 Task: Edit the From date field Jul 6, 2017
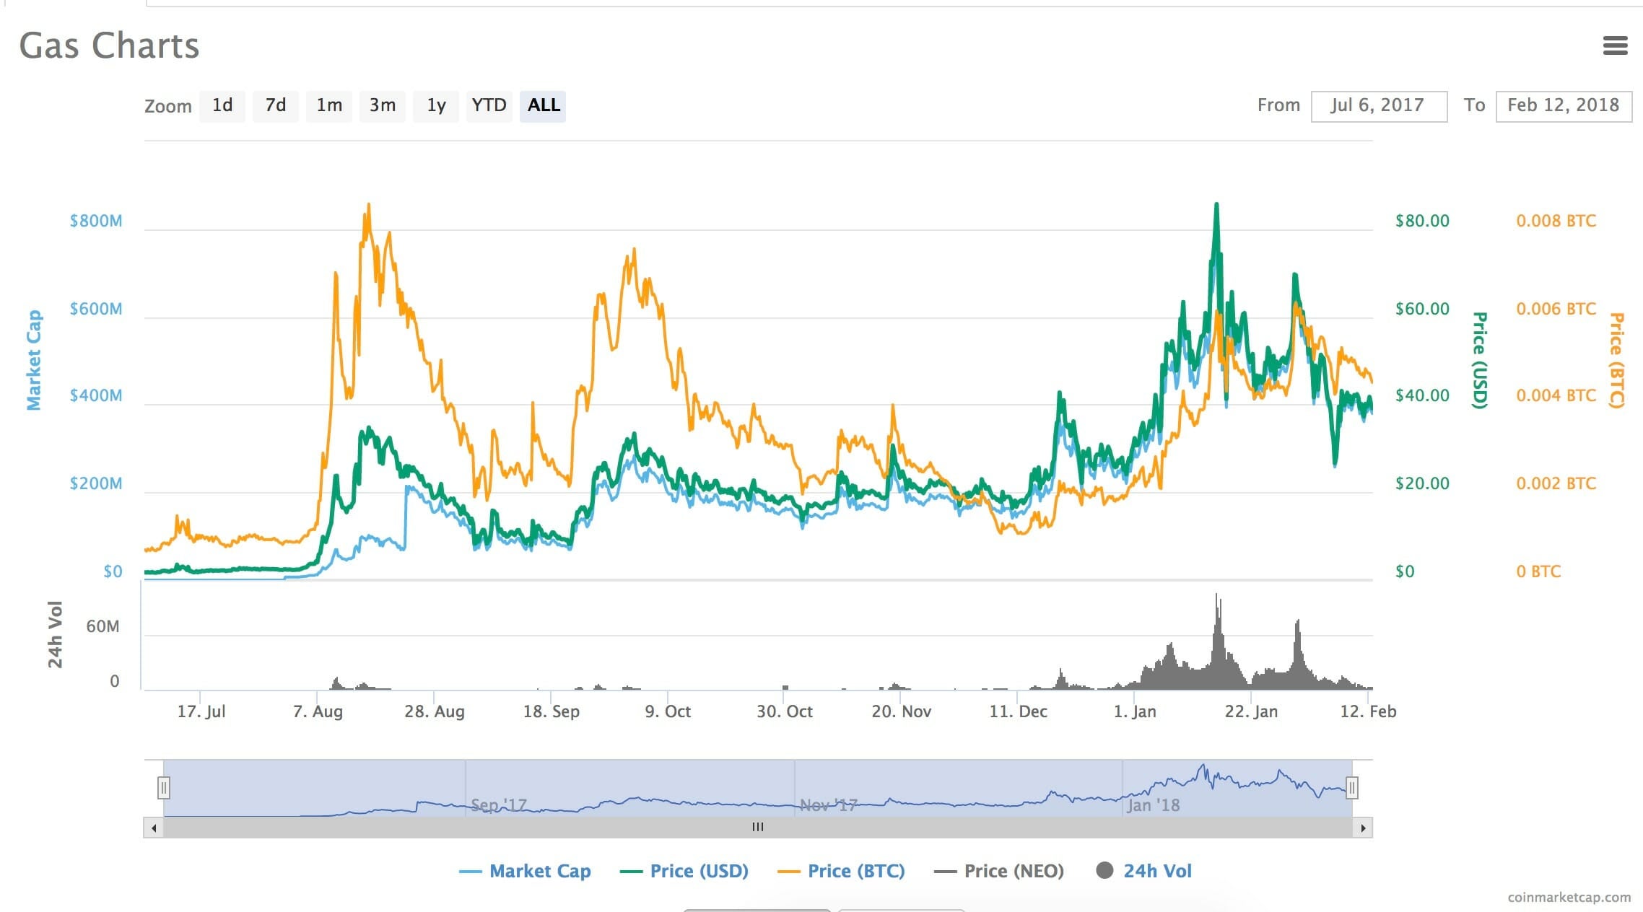pos(1379,106)
